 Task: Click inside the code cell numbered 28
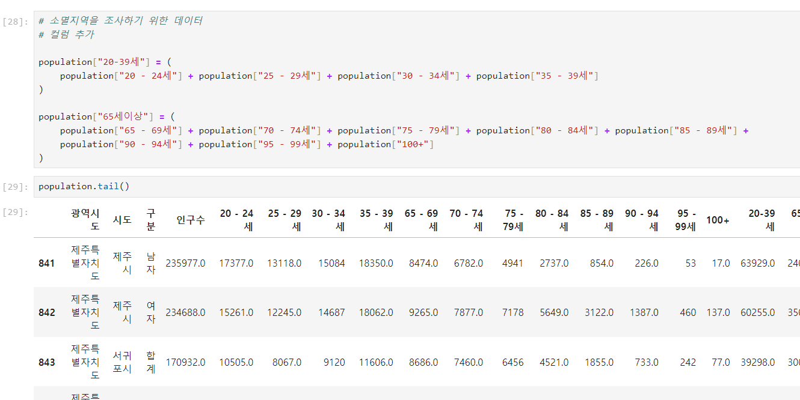(x=417, y=89)
